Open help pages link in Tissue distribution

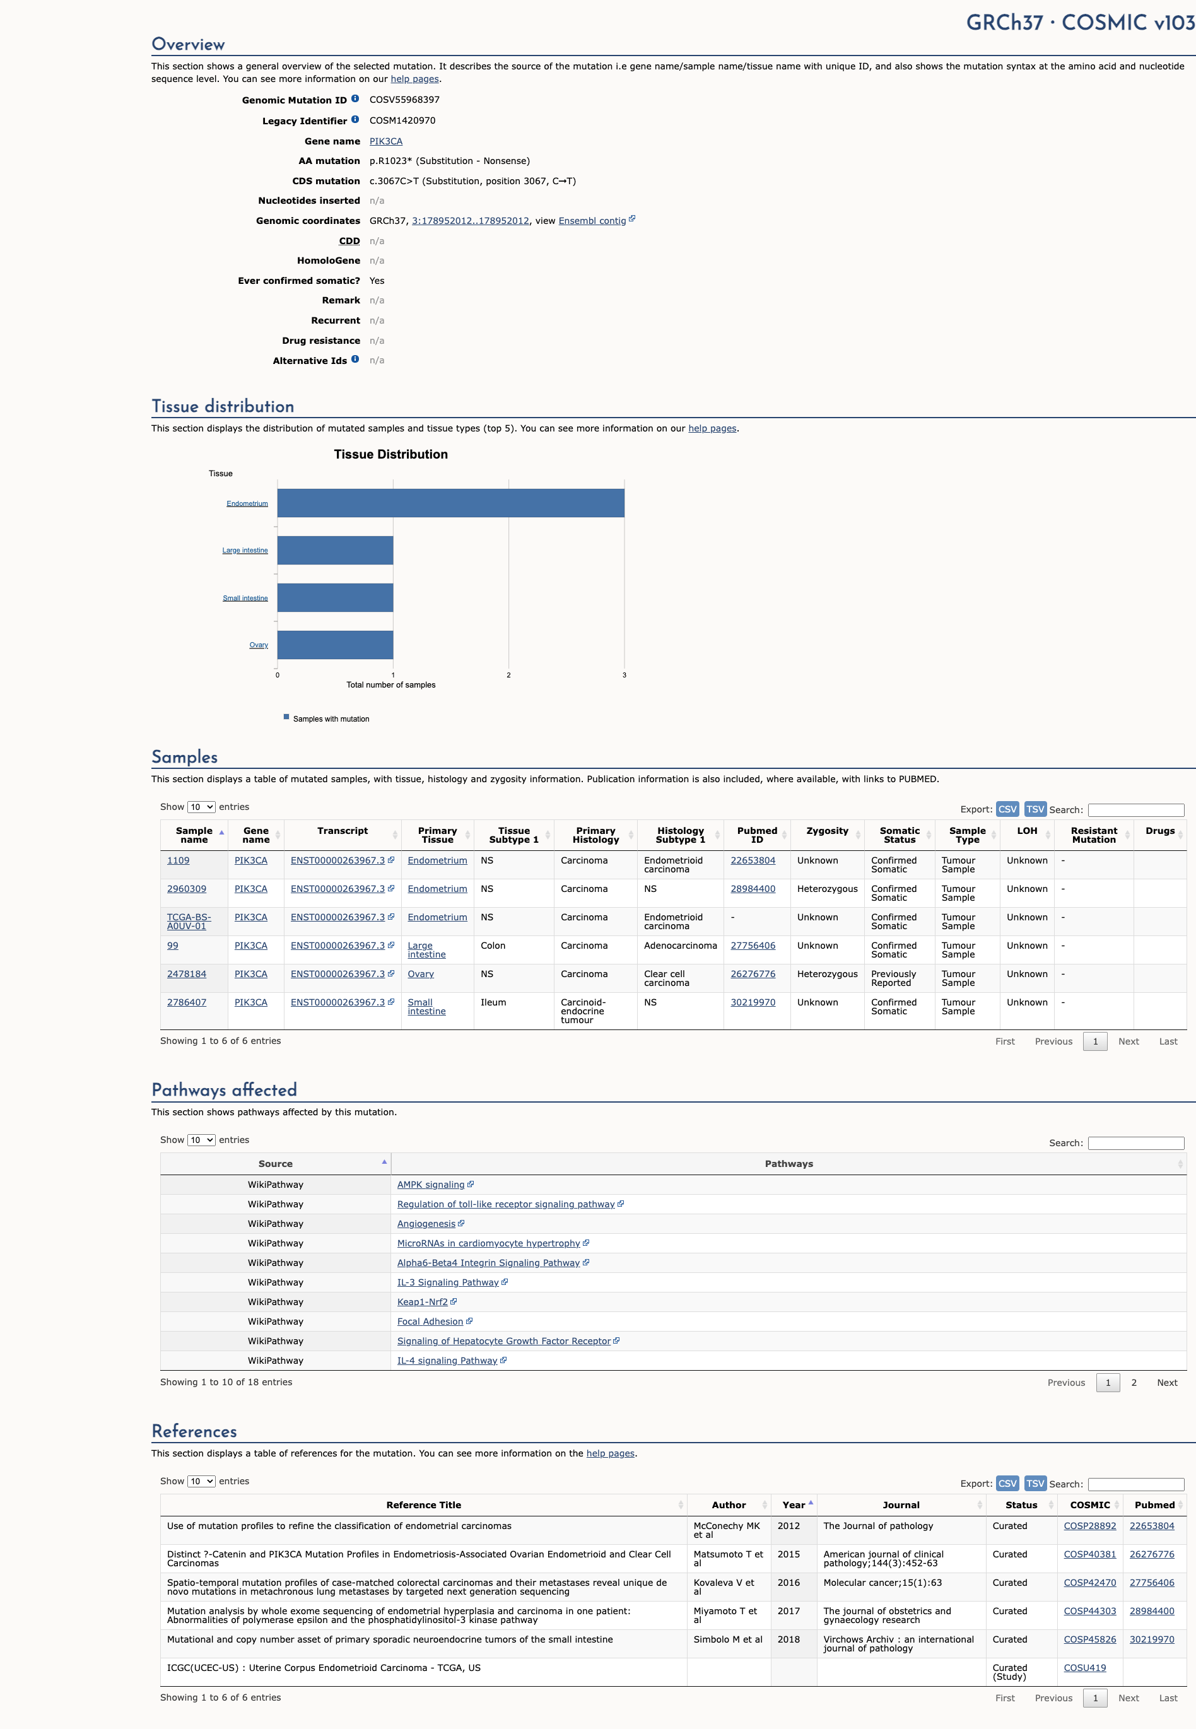click(x=712, y=428)
